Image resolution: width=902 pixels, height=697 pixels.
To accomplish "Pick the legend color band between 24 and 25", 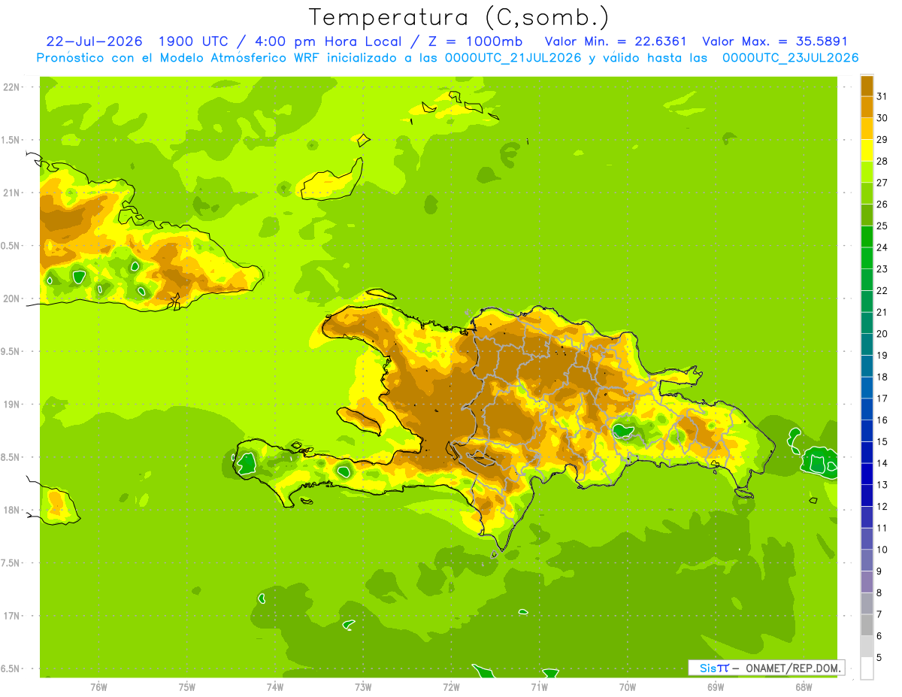I will [x=867, y=237].
